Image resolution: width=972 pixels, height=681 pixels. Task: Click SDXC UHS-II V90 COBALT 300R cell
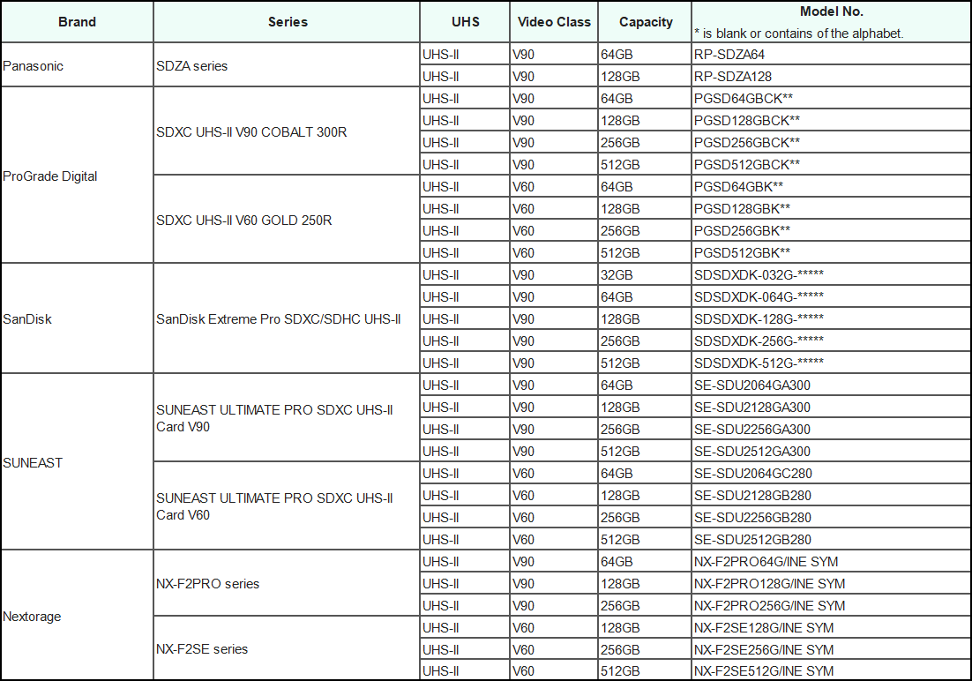click(x=287, y=131)
